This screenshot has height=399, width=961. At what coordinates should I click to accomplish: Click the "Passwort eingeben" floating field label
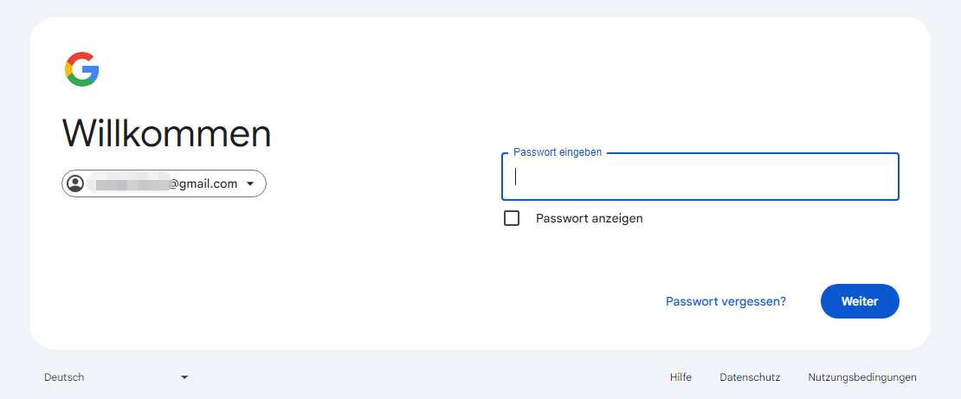point(558,152)
